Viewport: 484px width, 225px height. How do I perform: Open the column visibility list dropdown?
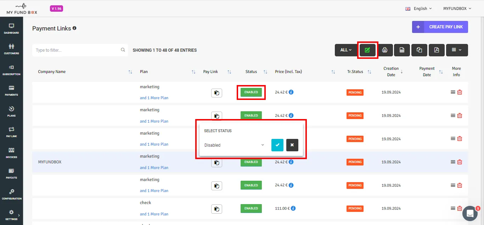tap(457, 50)
